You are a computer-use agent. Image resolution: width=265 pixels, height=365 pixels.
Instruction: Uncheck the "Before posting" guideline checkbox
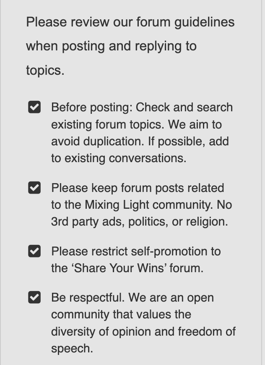coord(34,107)
